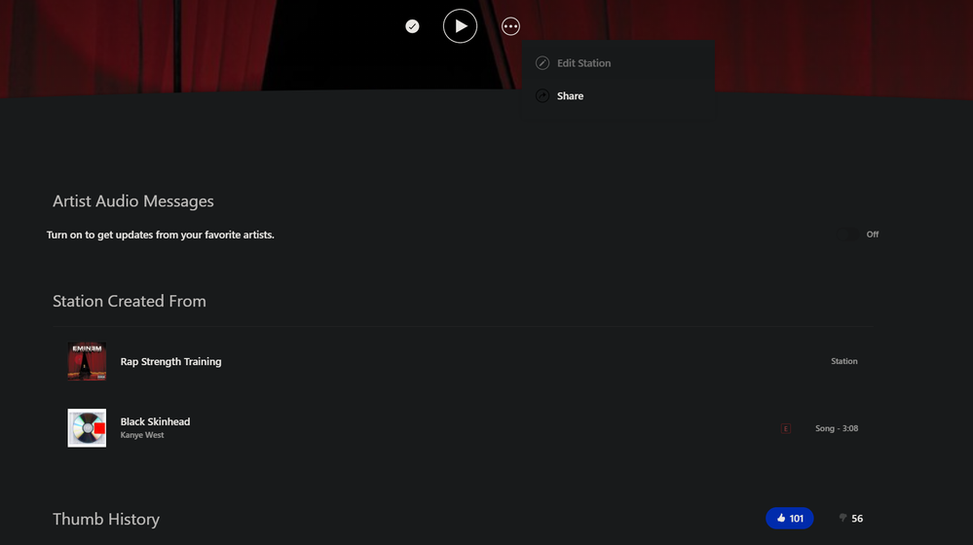Click the Station Created From heading

(130, 301)
